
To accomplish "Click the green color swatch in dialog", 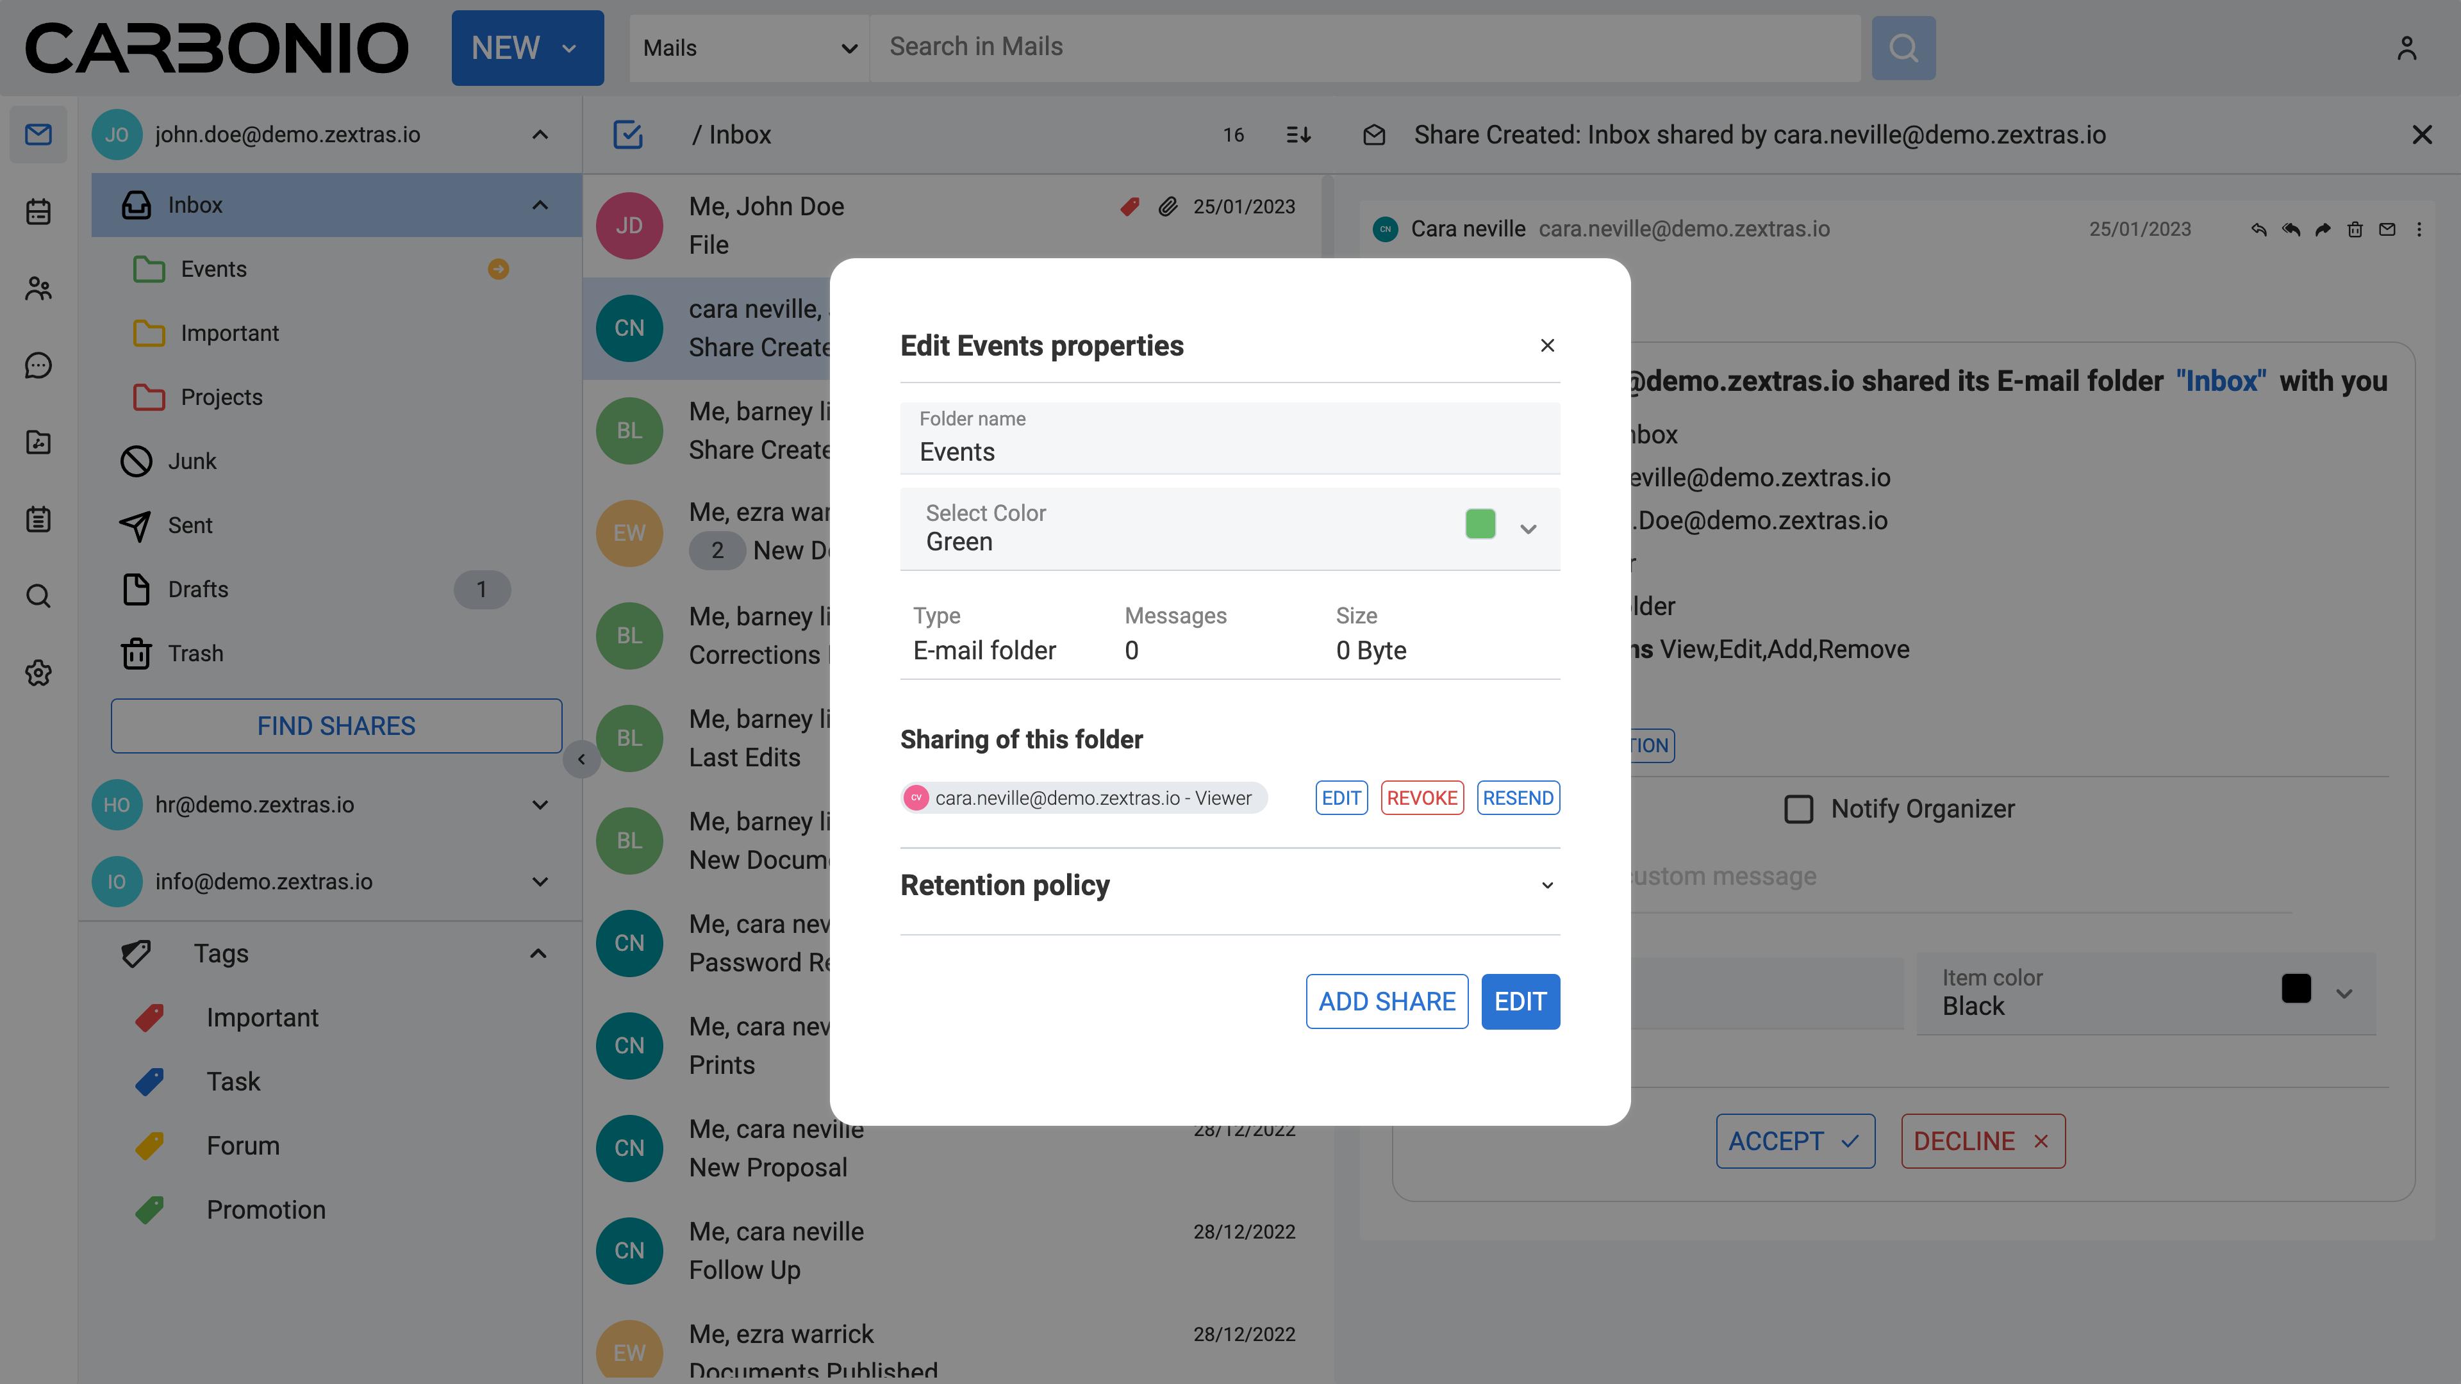I will tap(1480, 524).
